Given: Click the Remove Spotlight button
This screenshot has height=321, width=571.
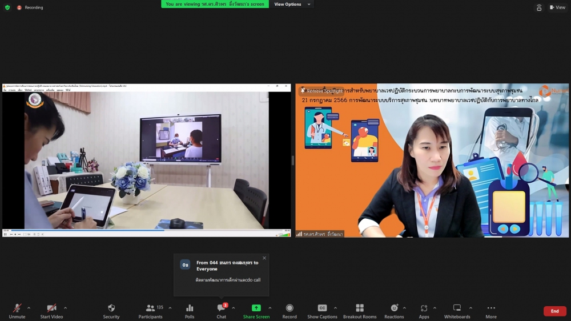Looking at the screenshot, I should pyautogui.click(x=324, y=91).
